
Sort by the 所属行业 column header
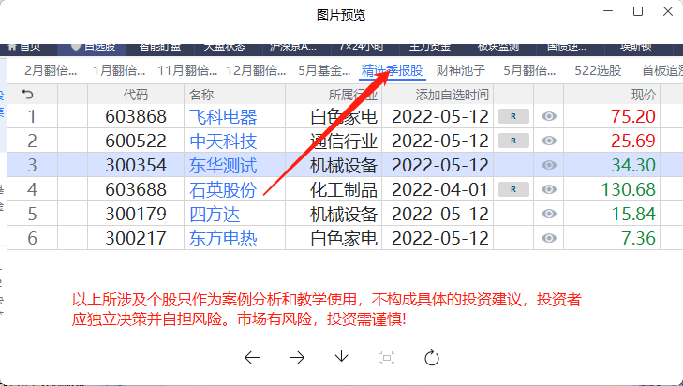353,95
